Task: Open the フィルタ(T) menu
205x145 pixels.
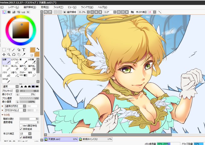Action: pyautogui.click(x=58, y=7)
